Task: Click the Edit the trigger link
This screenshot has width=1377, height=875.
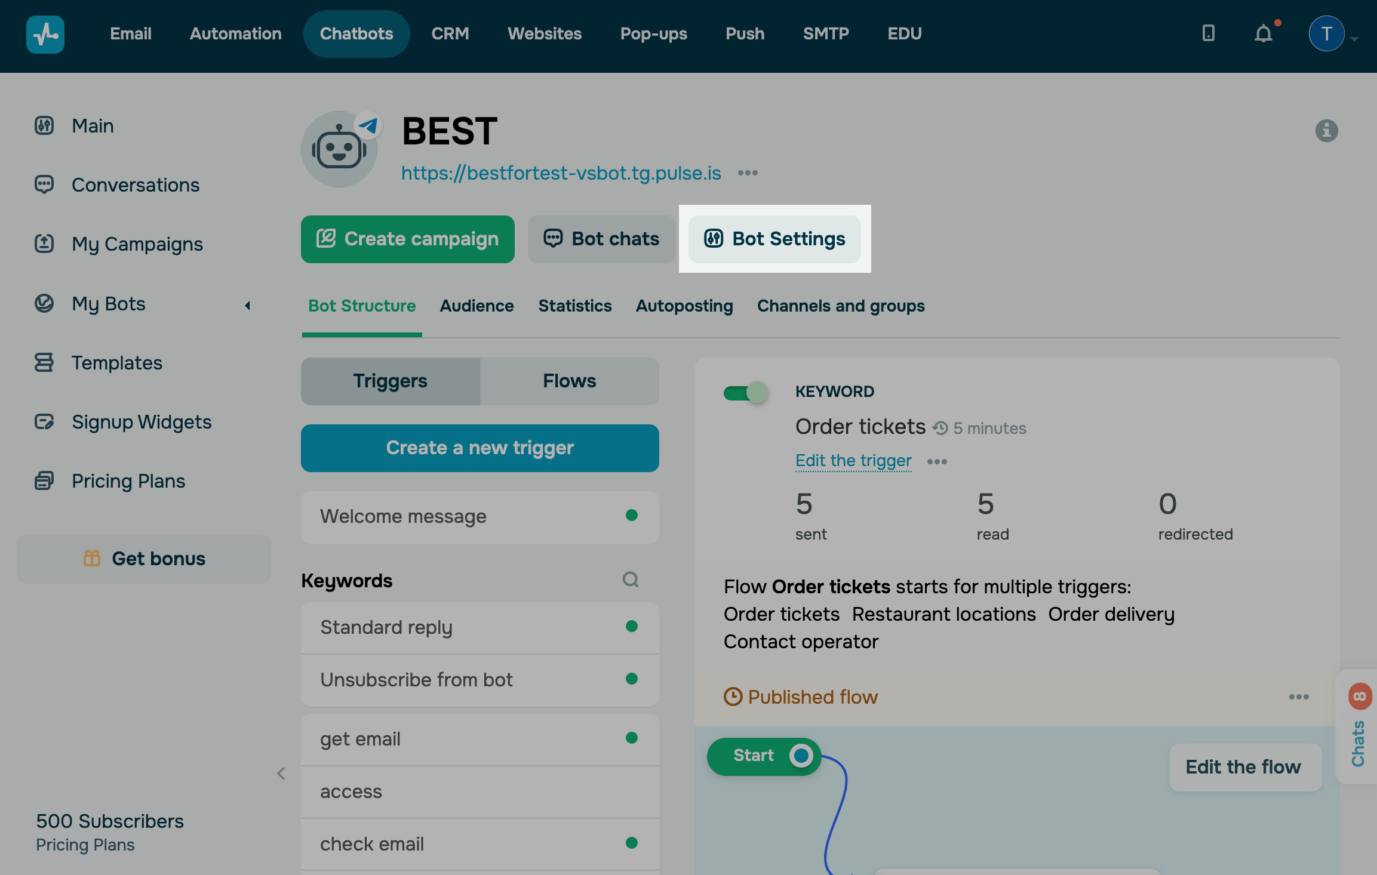Action: click(x=853, y=461)
